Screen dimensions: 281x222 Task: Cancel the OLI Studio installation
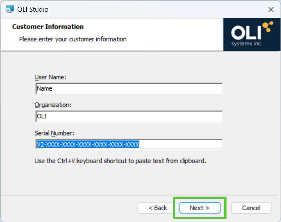click(x=251, y=208)
